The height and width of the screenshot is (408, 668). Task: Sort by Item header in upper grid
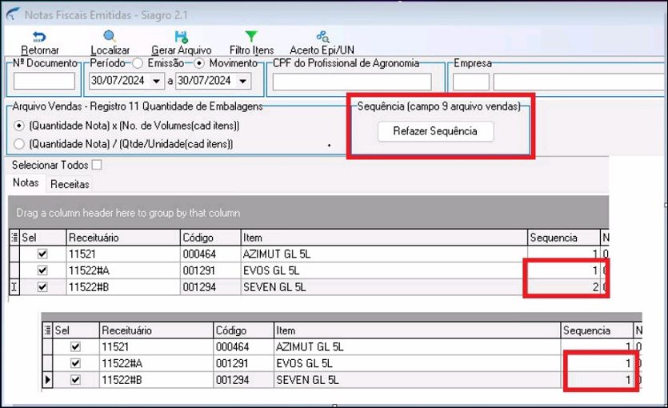(x=384, y=238)
